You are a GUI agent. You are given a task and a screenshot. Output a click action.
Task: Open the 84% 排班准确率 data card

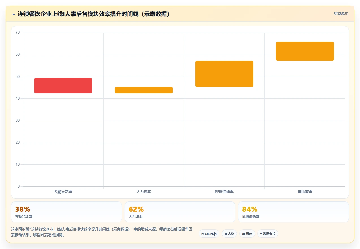tap(294, 212)
